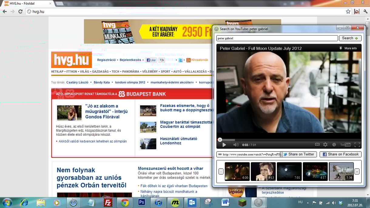
Task: Switch the video to fullscreen
Action: tap(357, 145)
